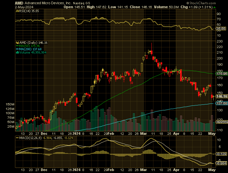The height and width of the screenshot is (173, 228).
Task: Click the 35.55 RSI value tag on right axis
Action: 221,29
